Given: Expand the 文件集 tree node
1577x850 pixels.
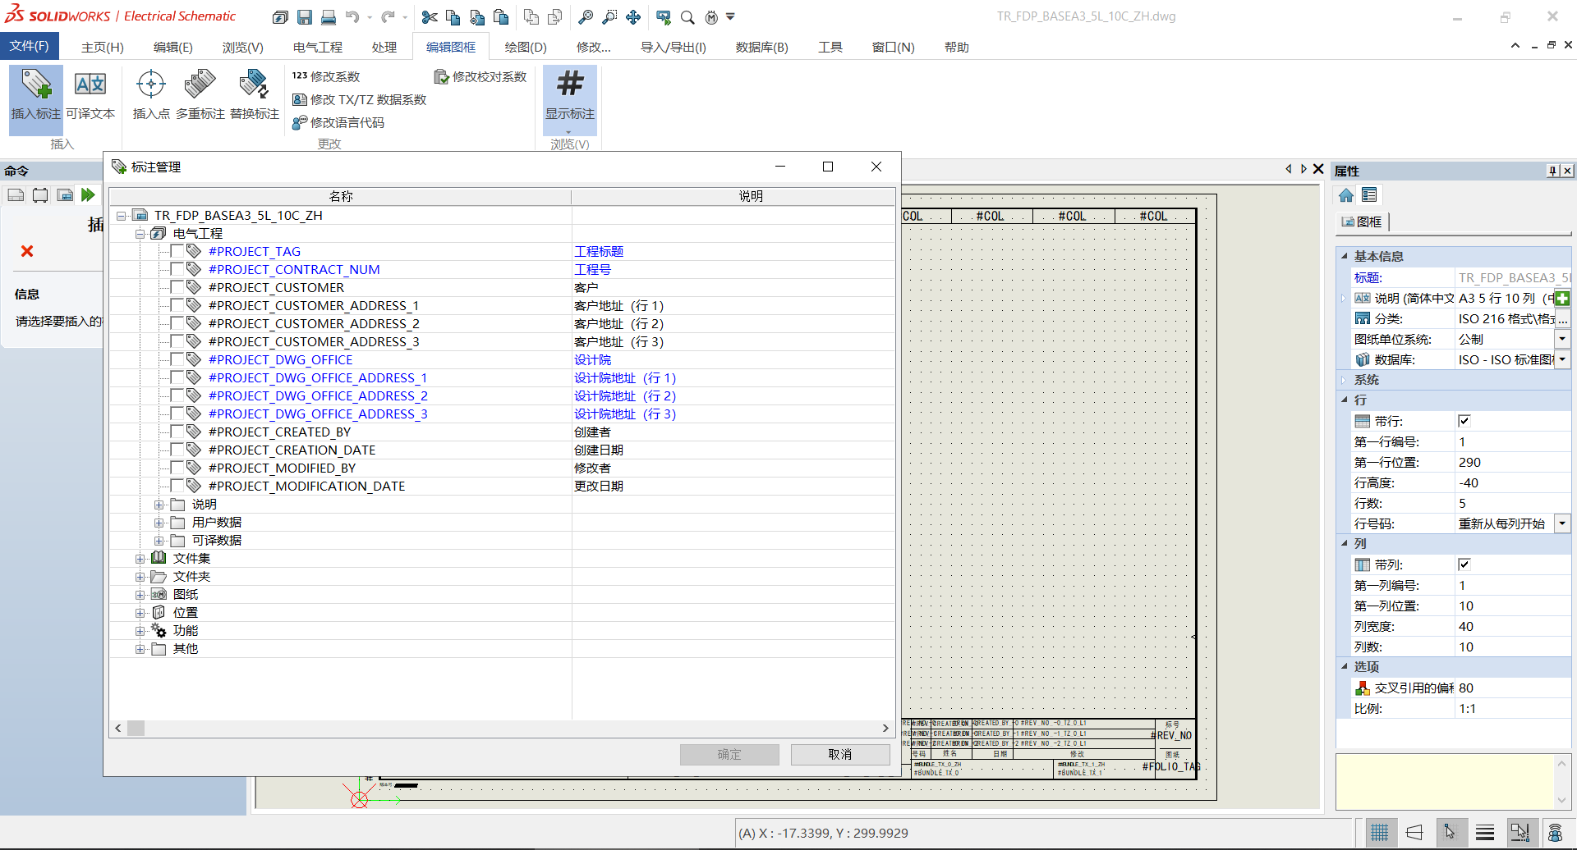Looking at the screenshot, I should coord(140,559).
